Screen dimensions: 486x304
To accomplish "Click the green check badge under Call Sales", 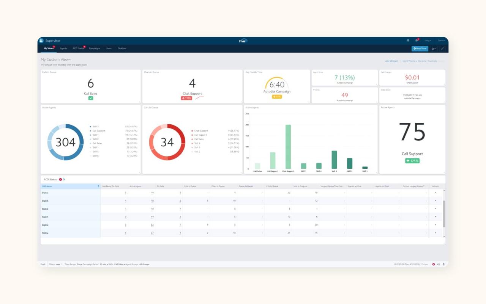I will coord(90,97).
